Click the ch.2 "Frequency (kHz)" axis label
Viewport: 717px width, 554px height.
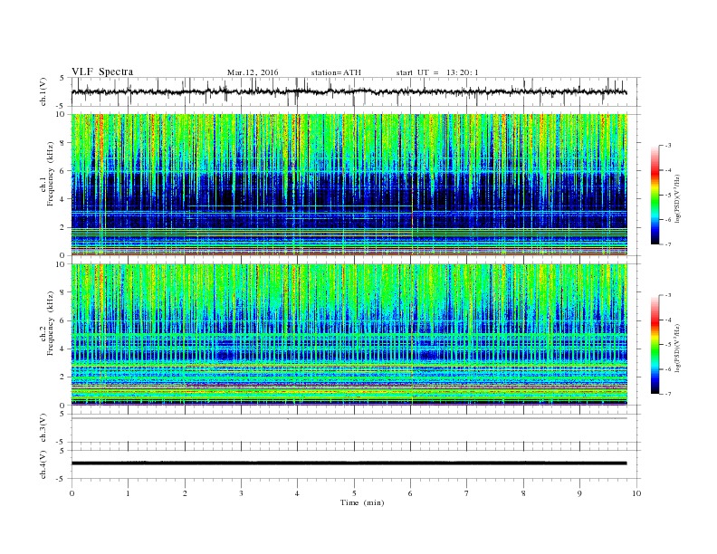click(51, 323)
